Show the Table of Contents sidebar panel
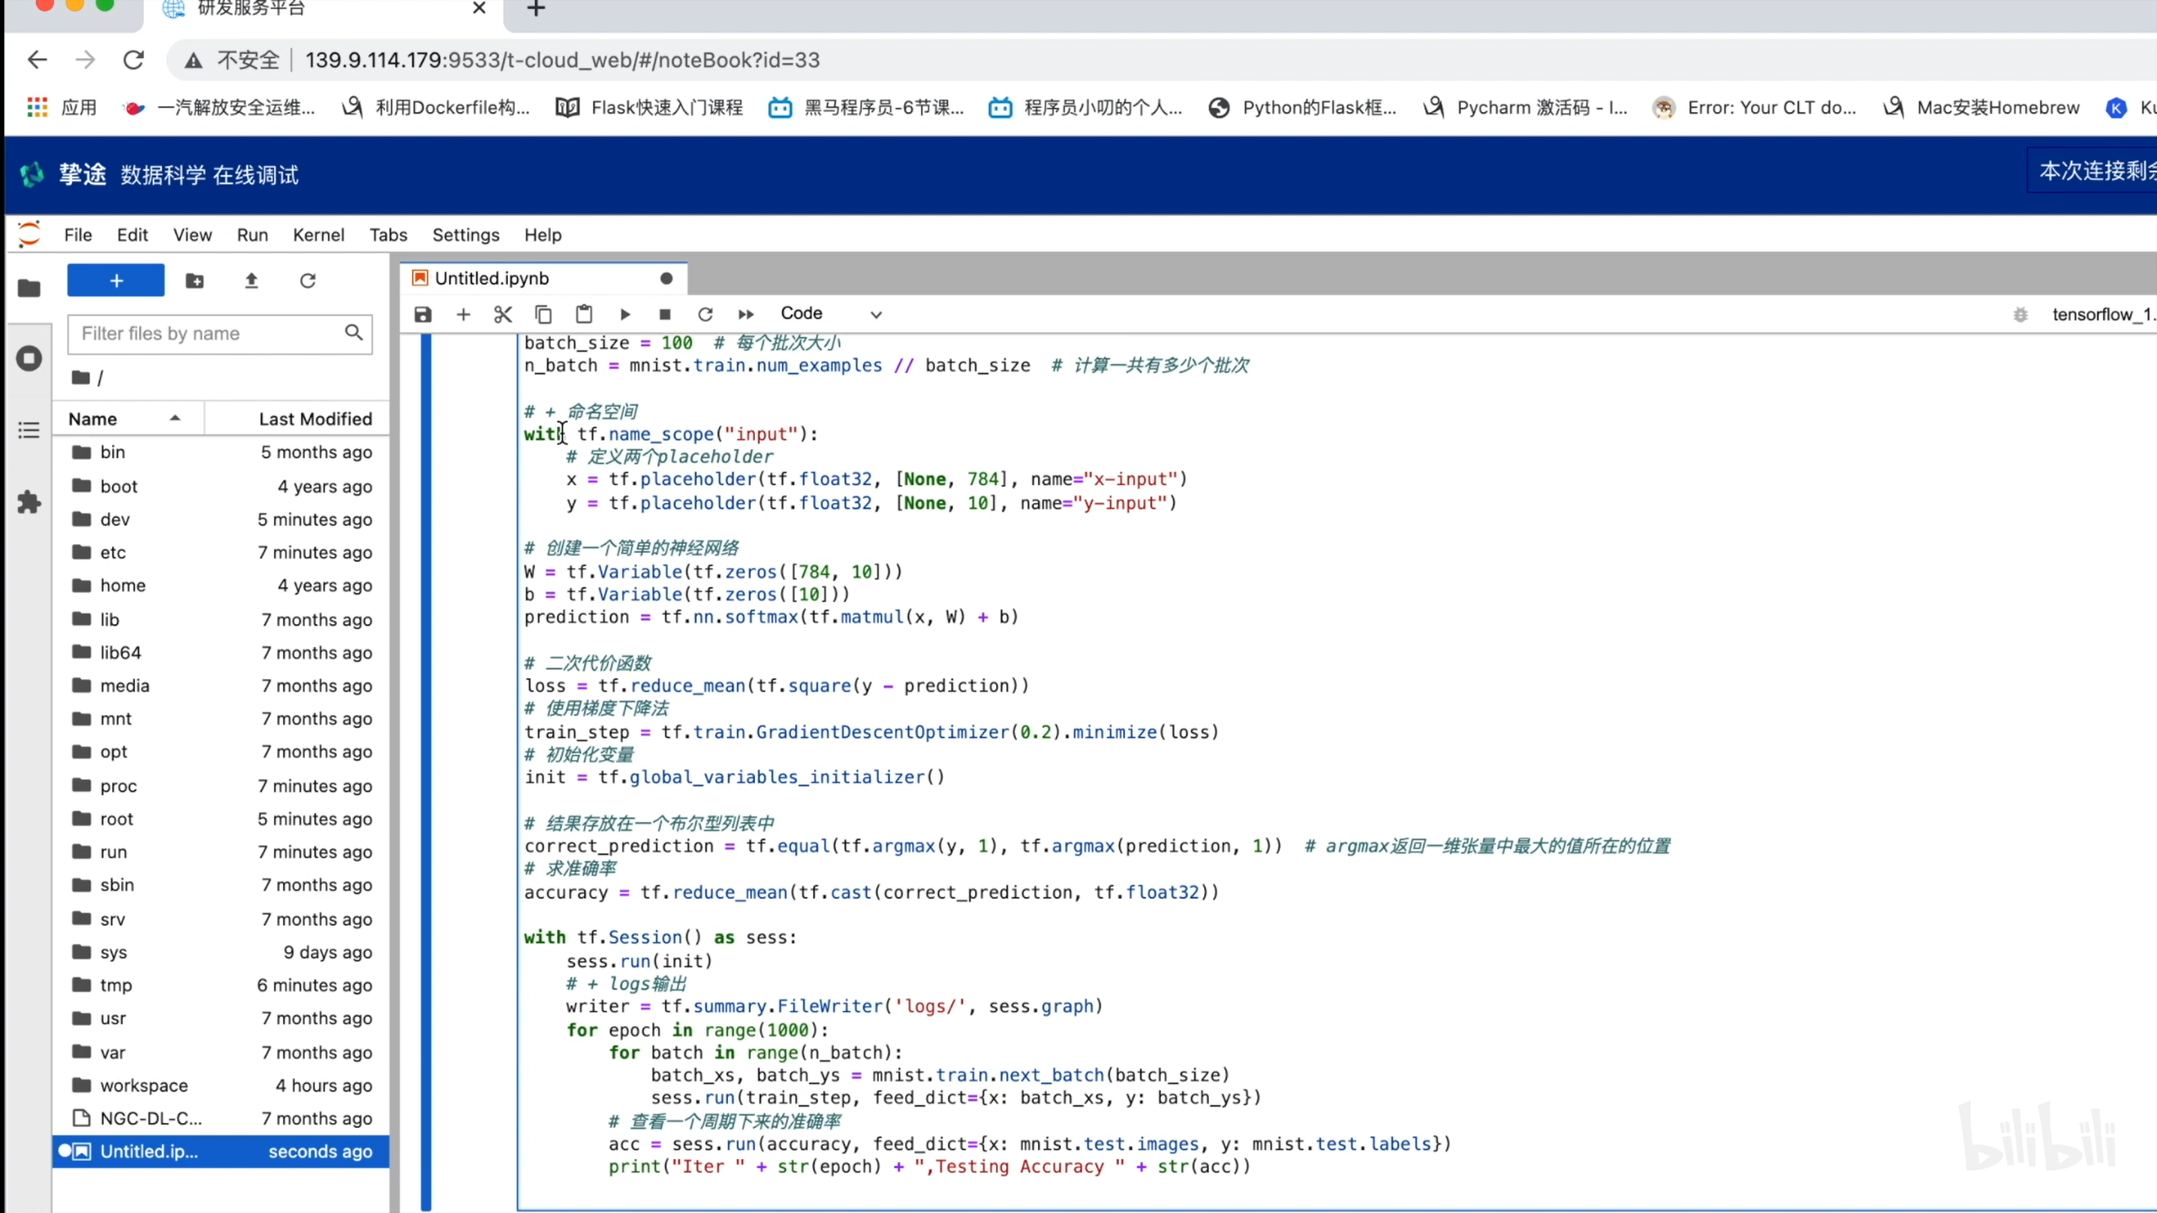The height and width of the screenshot is (1213, 2157). [x=29, y=430]
